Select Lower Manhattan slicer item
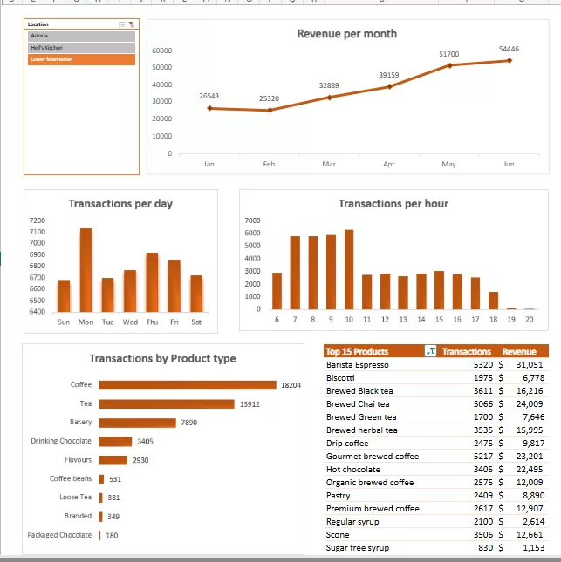 80,59
